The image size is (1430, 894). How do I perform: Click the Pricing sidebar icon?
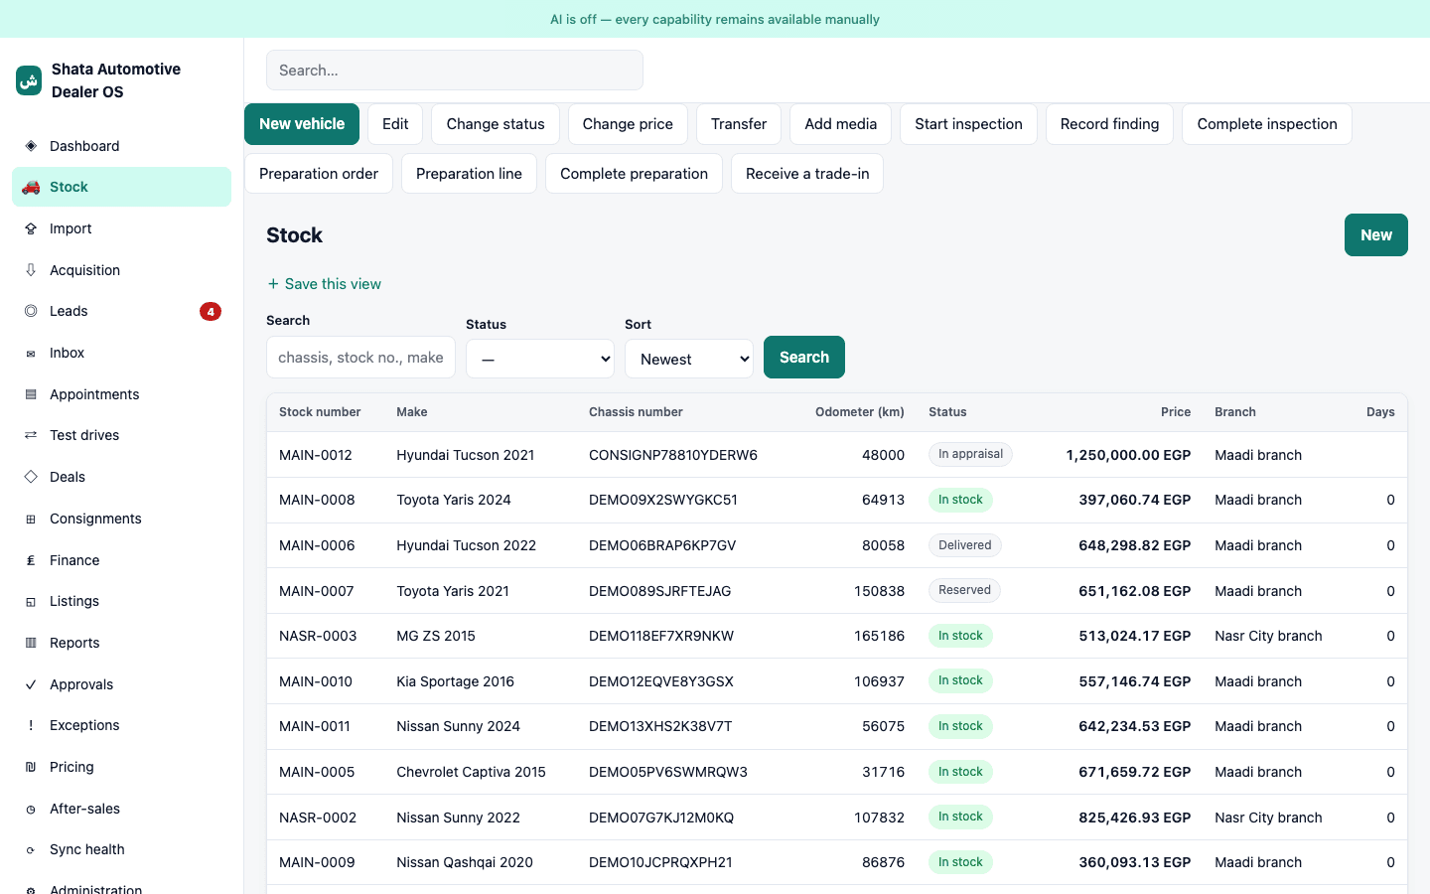31,767
